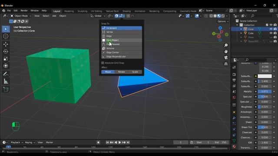Choose Vertex in Snap To list
The width and height of the screenshot is (278, 156).
click(122, 32)
